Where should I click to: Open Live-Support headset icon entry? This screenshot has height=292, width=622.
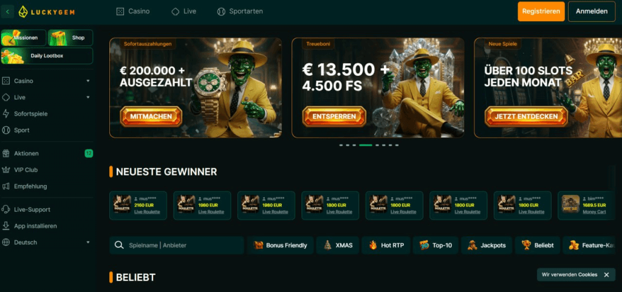(6, 209)
